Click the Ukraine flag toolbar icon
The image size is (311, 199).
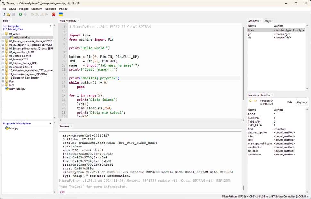61,14
